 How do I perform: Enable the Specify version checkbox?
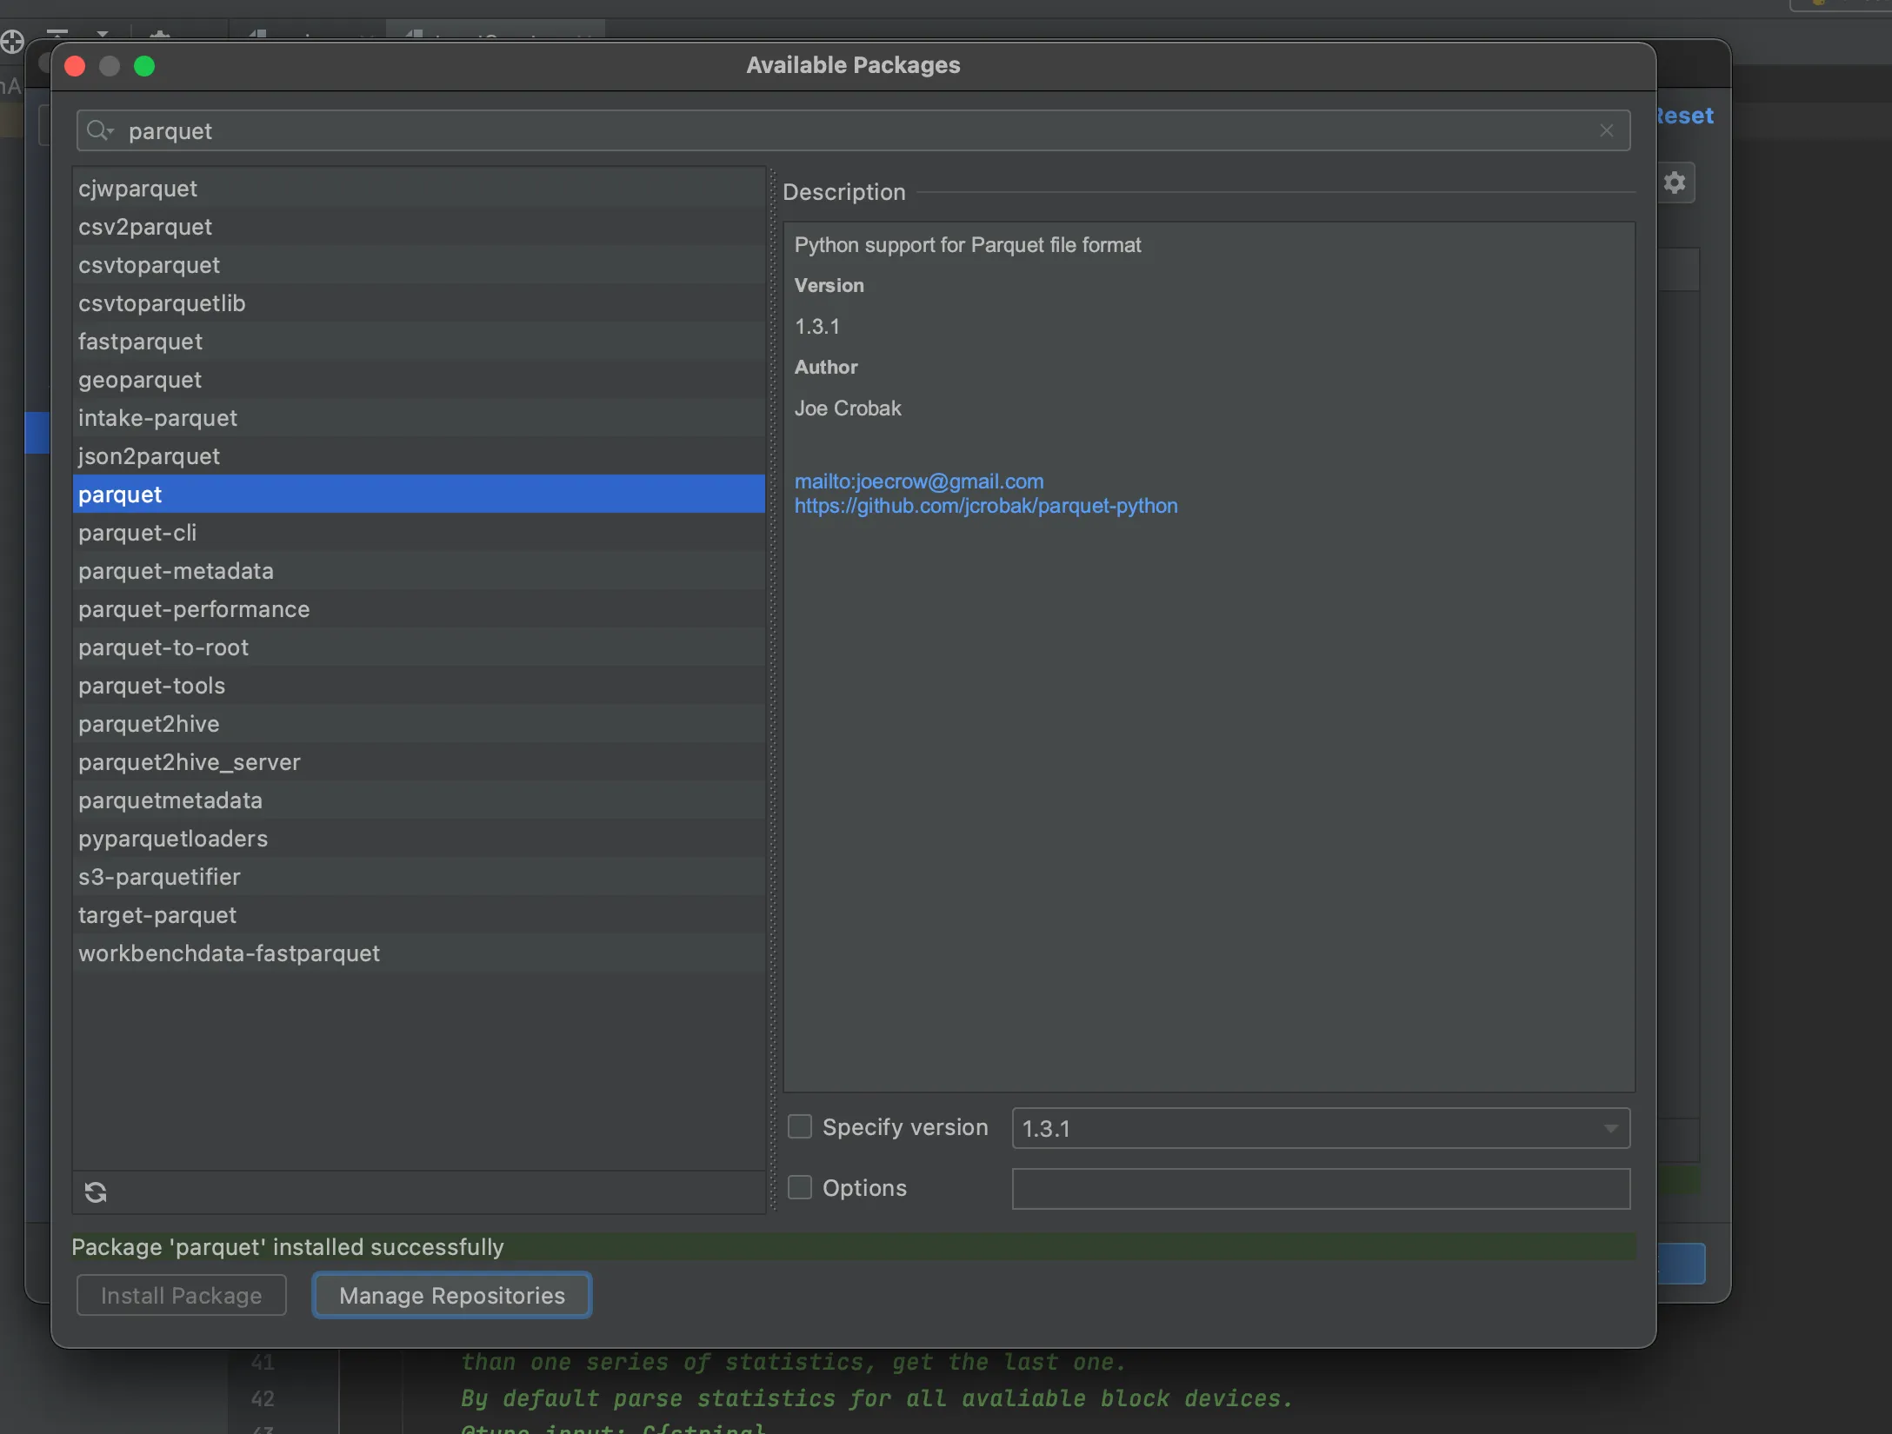[x=799, y=1127]
